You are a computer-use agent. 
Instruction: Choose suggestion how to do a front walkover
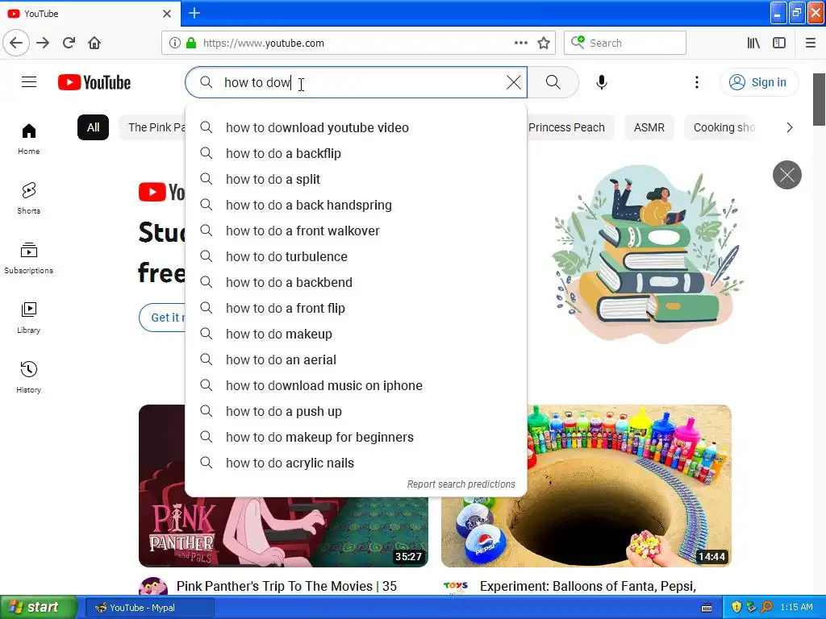coord(356,231)
